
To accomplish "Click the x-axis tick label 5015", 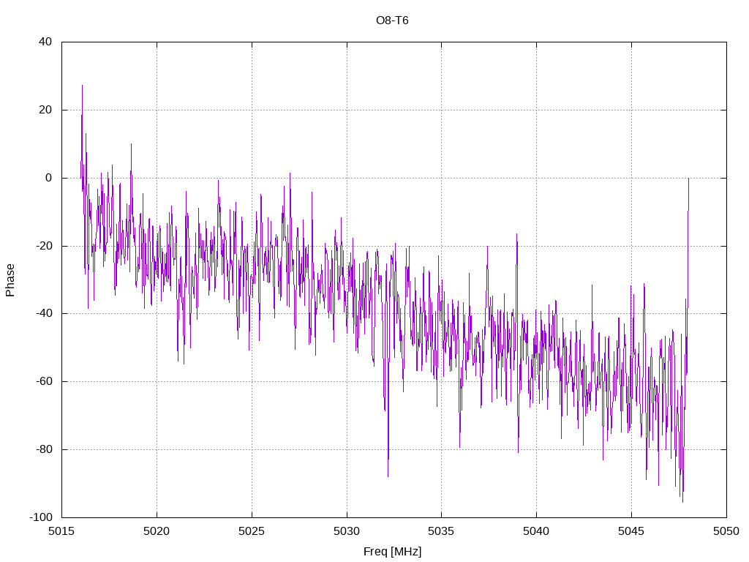I will coord(61,531).
